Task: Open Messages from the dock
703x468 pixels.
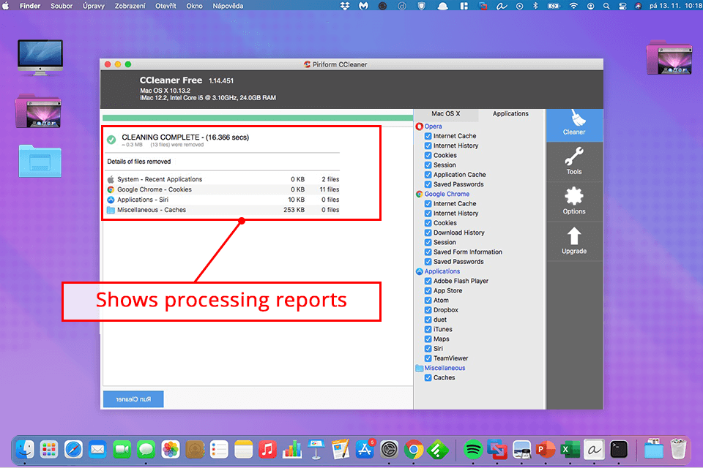Action: tap(146, 449)
